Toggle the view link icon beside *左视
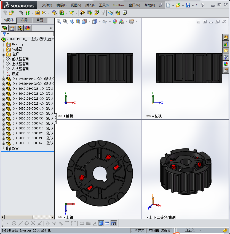This screenshot has width=230, height=234. [x=148, y=116]
